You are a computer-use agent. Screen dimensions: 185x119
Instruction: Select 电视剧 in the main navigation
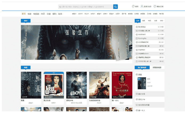(36, 14)
